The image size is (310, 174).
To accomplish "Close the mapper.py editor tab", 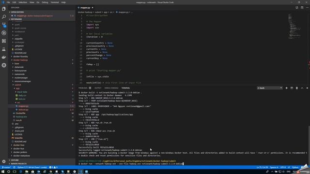I will click(93, 8).
